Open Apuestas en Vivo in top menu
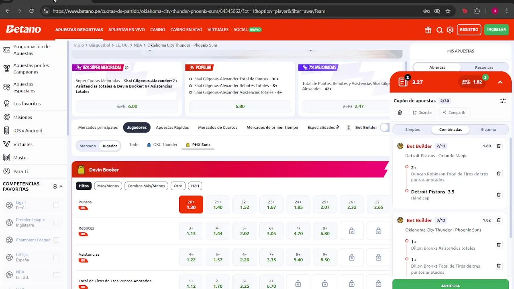This screenshot has height=289, width=514. pyautogui.click(x=126, y=30)
